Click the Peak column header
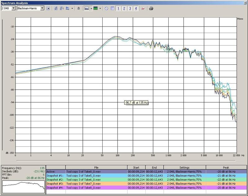Image resolution: width=248 pixels, height=196 pixels. [x=226, y=167]
